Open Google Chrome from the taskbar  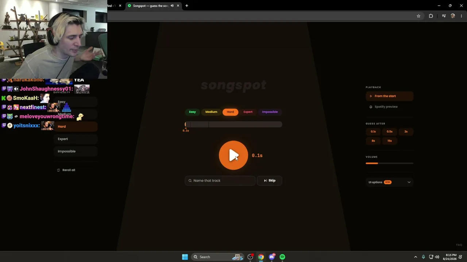[x=261, y=257]
